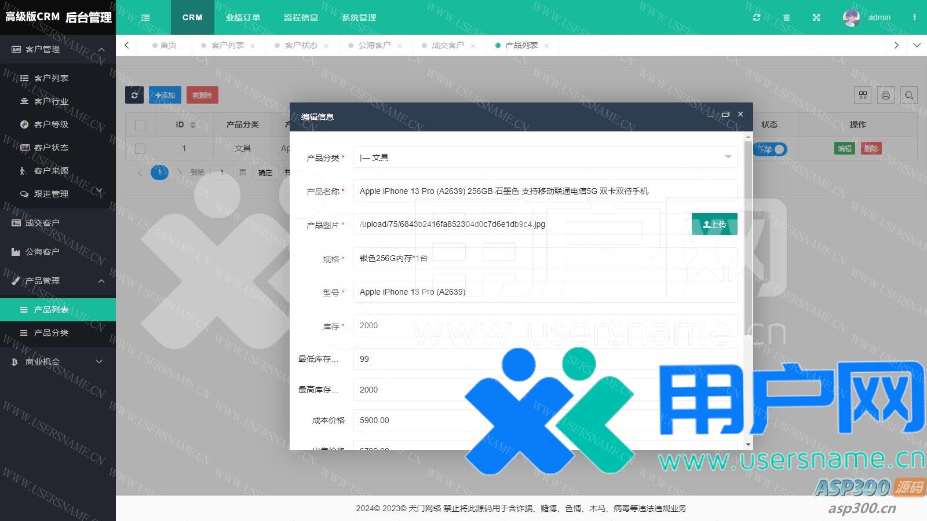Toggle fullscreen mode icon in header

pos(816,17)
